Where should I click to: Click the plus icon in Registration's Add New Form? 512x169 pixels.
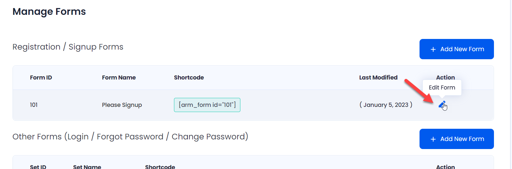coord(433,49)
